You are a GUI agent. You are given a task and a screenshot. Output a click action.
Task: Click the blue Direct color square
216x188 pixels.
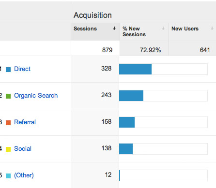pos(8,70)
